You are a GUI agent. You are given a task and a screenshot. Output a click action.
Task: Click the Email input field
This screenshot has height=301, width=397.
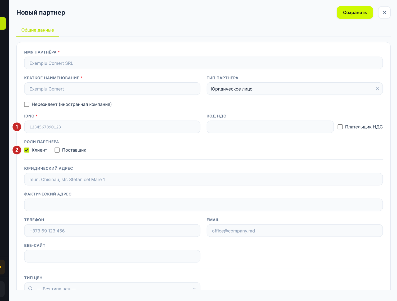tap(295, 231)
